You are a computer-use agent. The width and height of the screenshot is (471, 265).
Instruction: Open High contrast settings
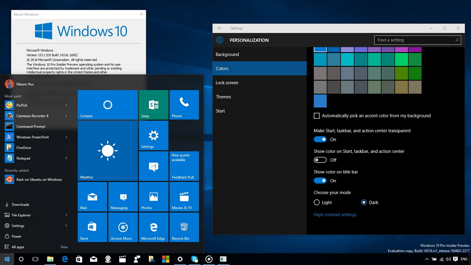pyautogui.click(x=335, y=214)
